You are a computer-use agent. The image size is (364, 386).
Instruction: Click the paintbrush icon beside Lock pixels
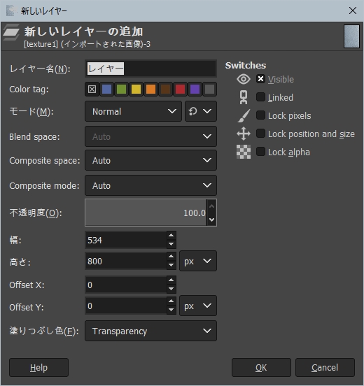tap(244, 115)
